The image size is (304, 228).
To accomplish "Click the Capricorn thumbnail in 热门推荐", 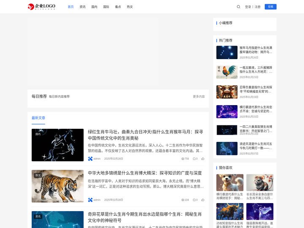I will [227, 149].
